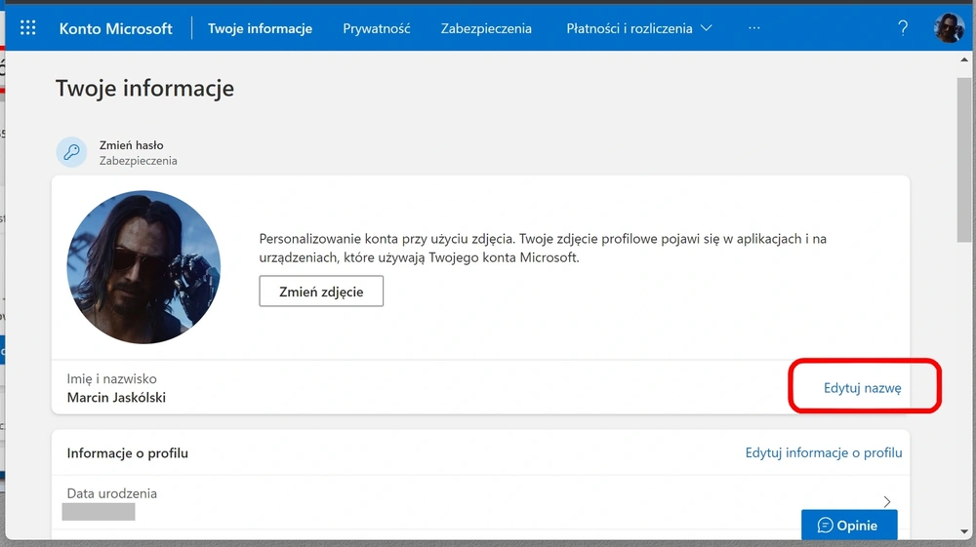Open more navigation options ellipsis
The width and height of the screenshot is (976, 547).
tap(753, 28)
